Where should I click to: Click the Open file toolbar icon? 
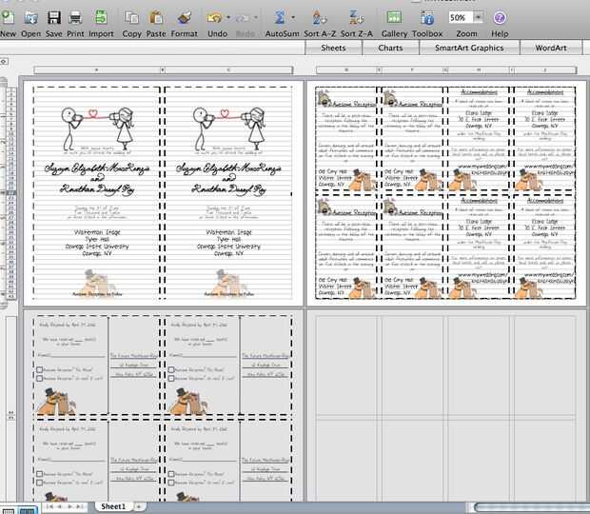(x=30, y=18)
